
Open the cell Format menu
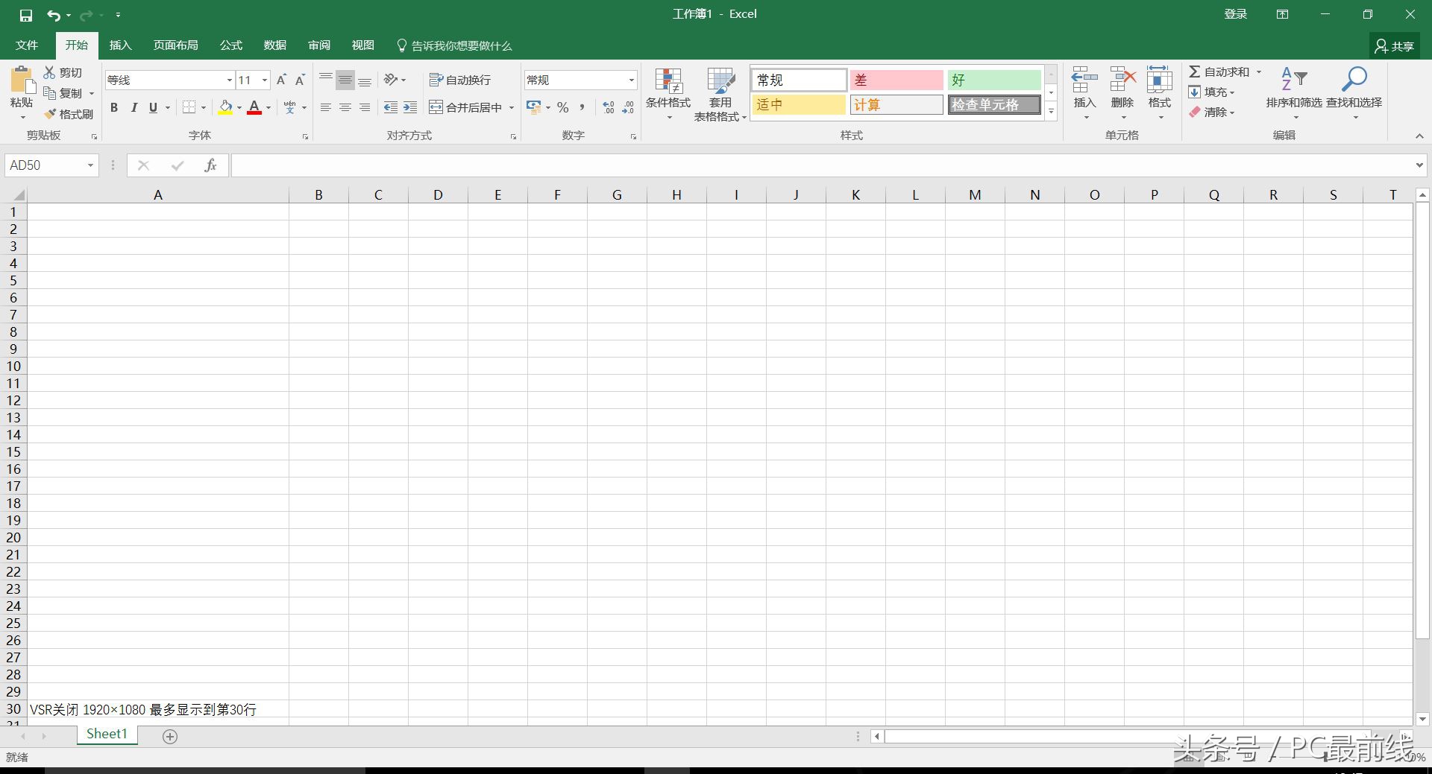pos(1160,94)
